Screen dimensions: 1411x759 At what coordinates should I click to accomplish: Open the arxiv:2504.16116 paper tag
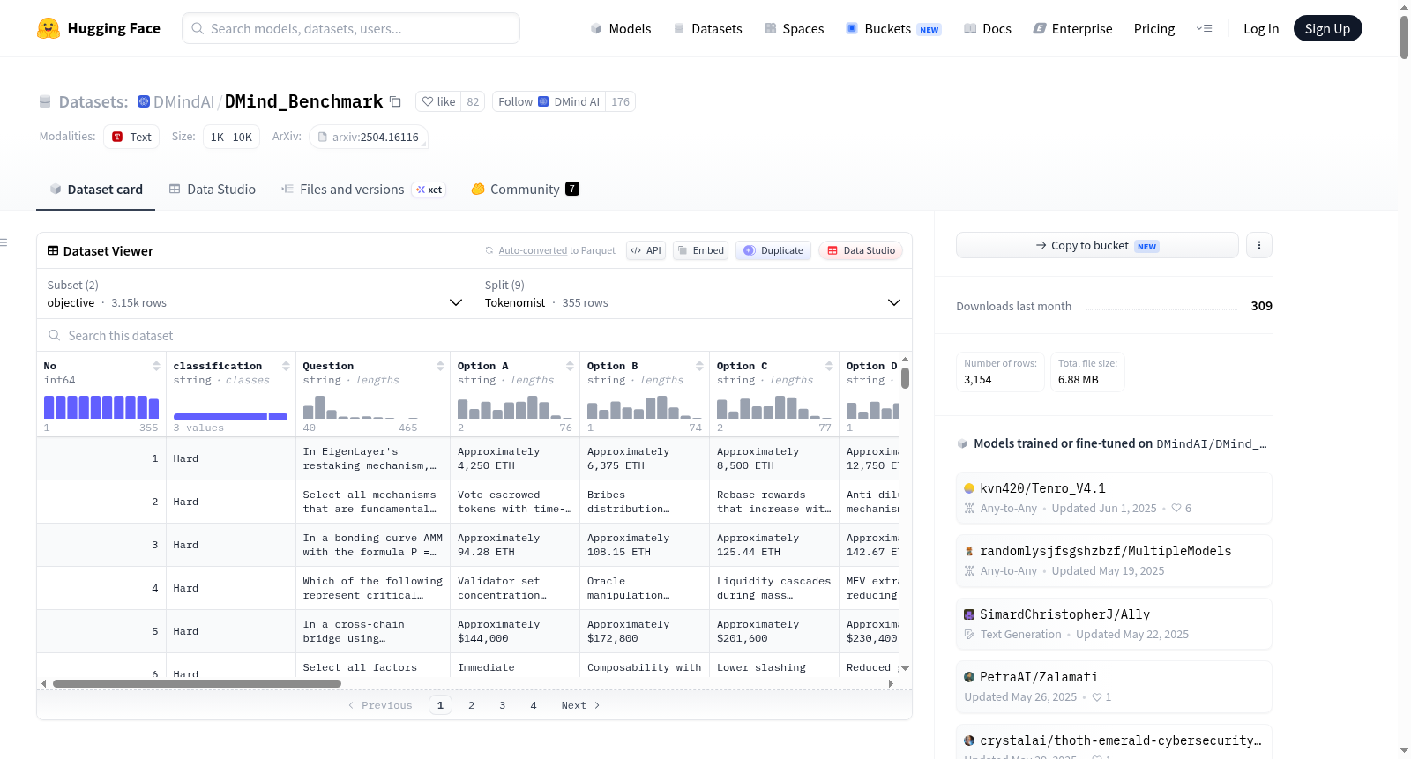coord(369,137)
